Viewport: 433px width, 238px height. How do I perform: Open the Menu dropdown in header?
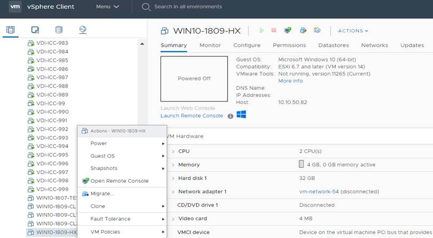tap(107, 6)
